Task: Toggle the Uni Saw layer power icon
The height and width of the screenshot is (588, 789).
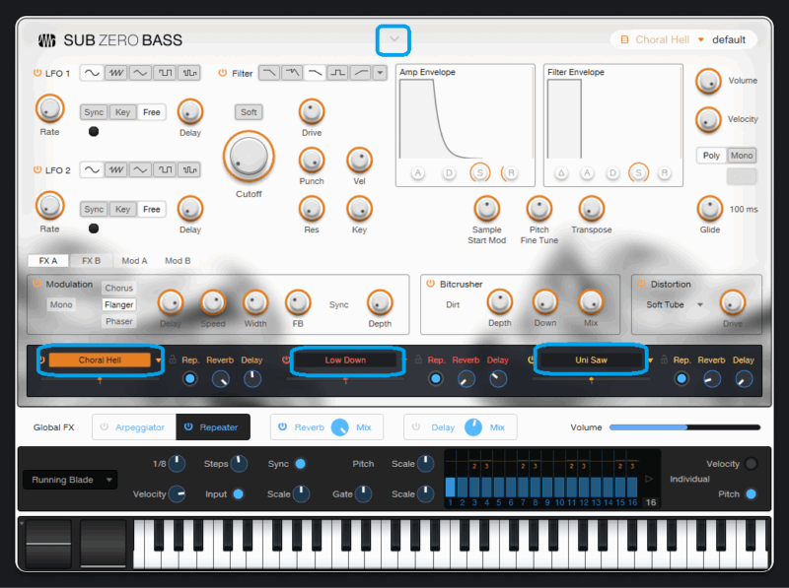Action: coord(531,359)
